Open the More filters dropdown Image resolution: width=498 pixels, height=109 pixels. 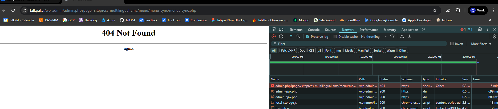[481, 44]
